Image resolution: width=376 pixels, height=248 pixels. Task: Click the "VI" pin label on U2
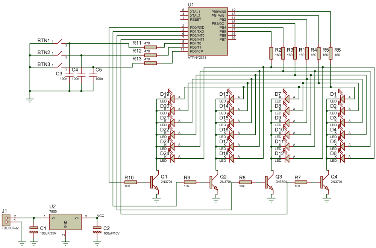(53, 218)
